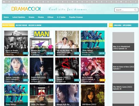Filter dramas by letter C
The image size is (139, 106).
(24, 2)
